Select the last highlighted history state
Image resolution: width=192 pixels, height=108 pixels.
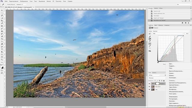point(169,20)
